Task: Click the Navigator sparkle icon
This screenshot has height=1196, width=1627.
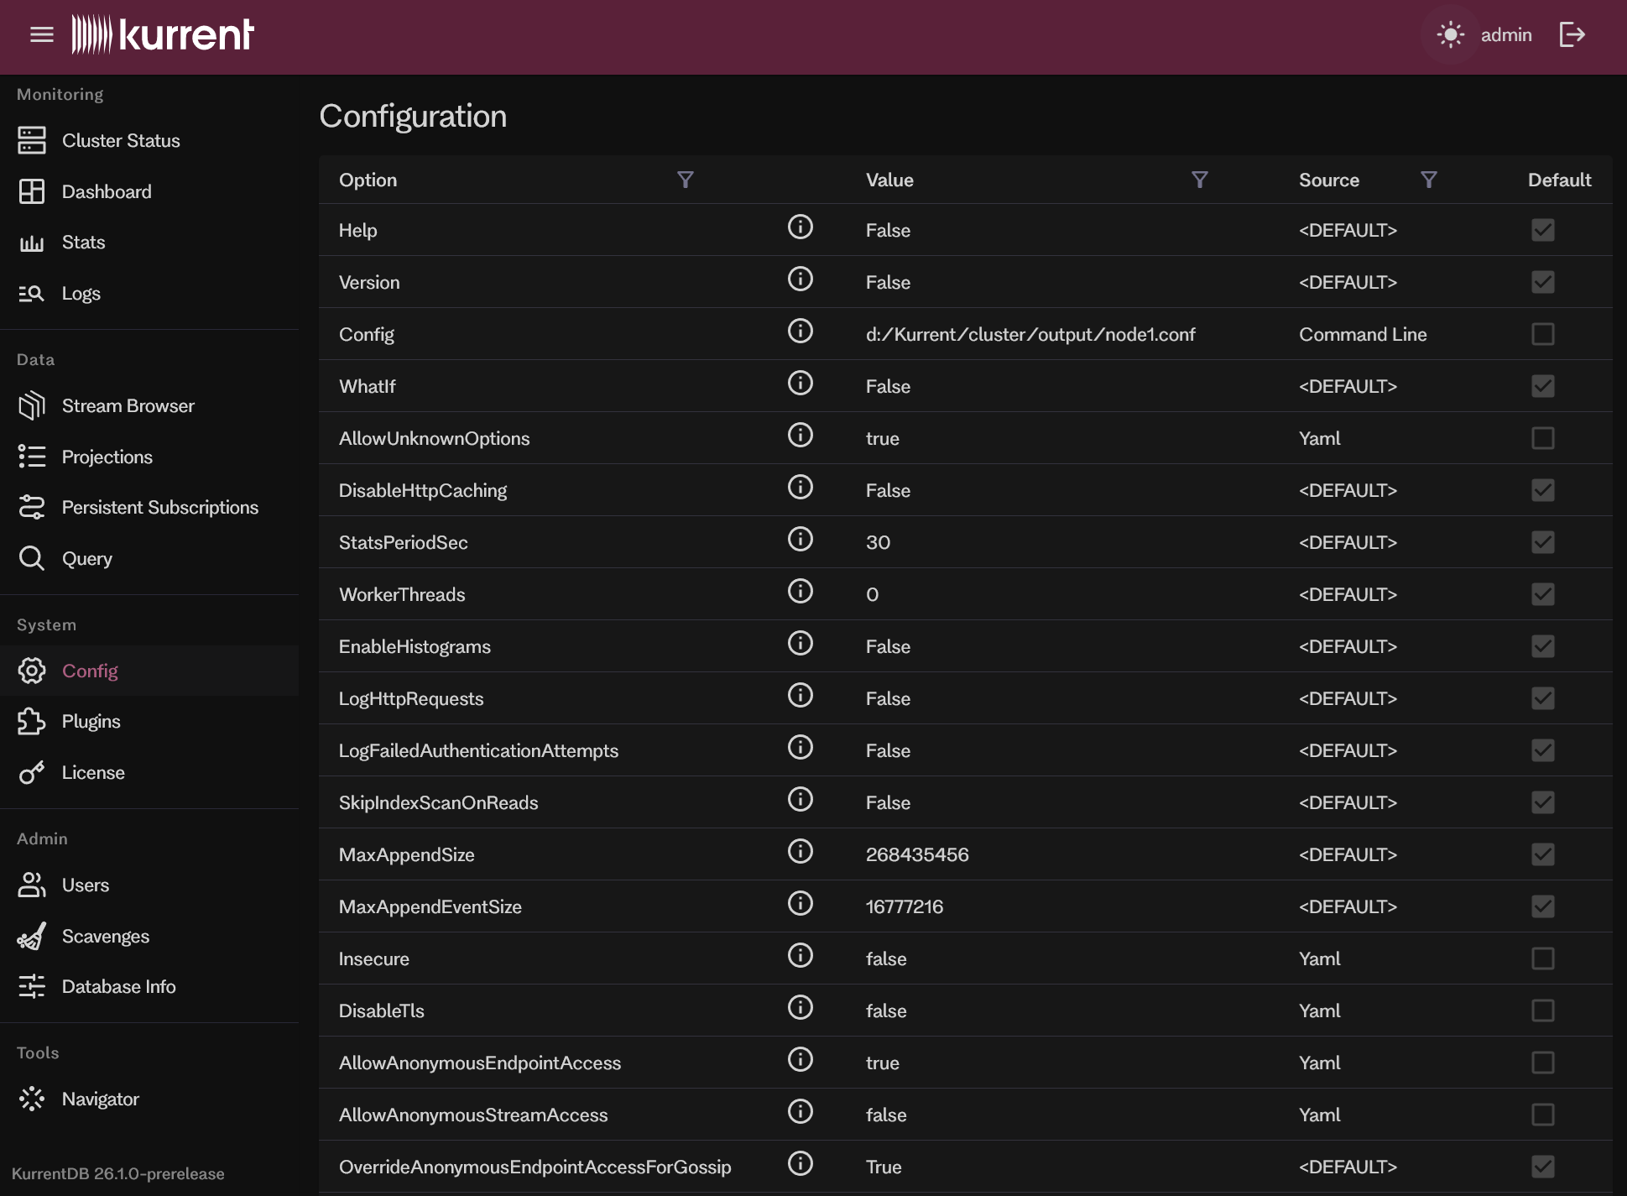Action: (x=32, y=1099)
